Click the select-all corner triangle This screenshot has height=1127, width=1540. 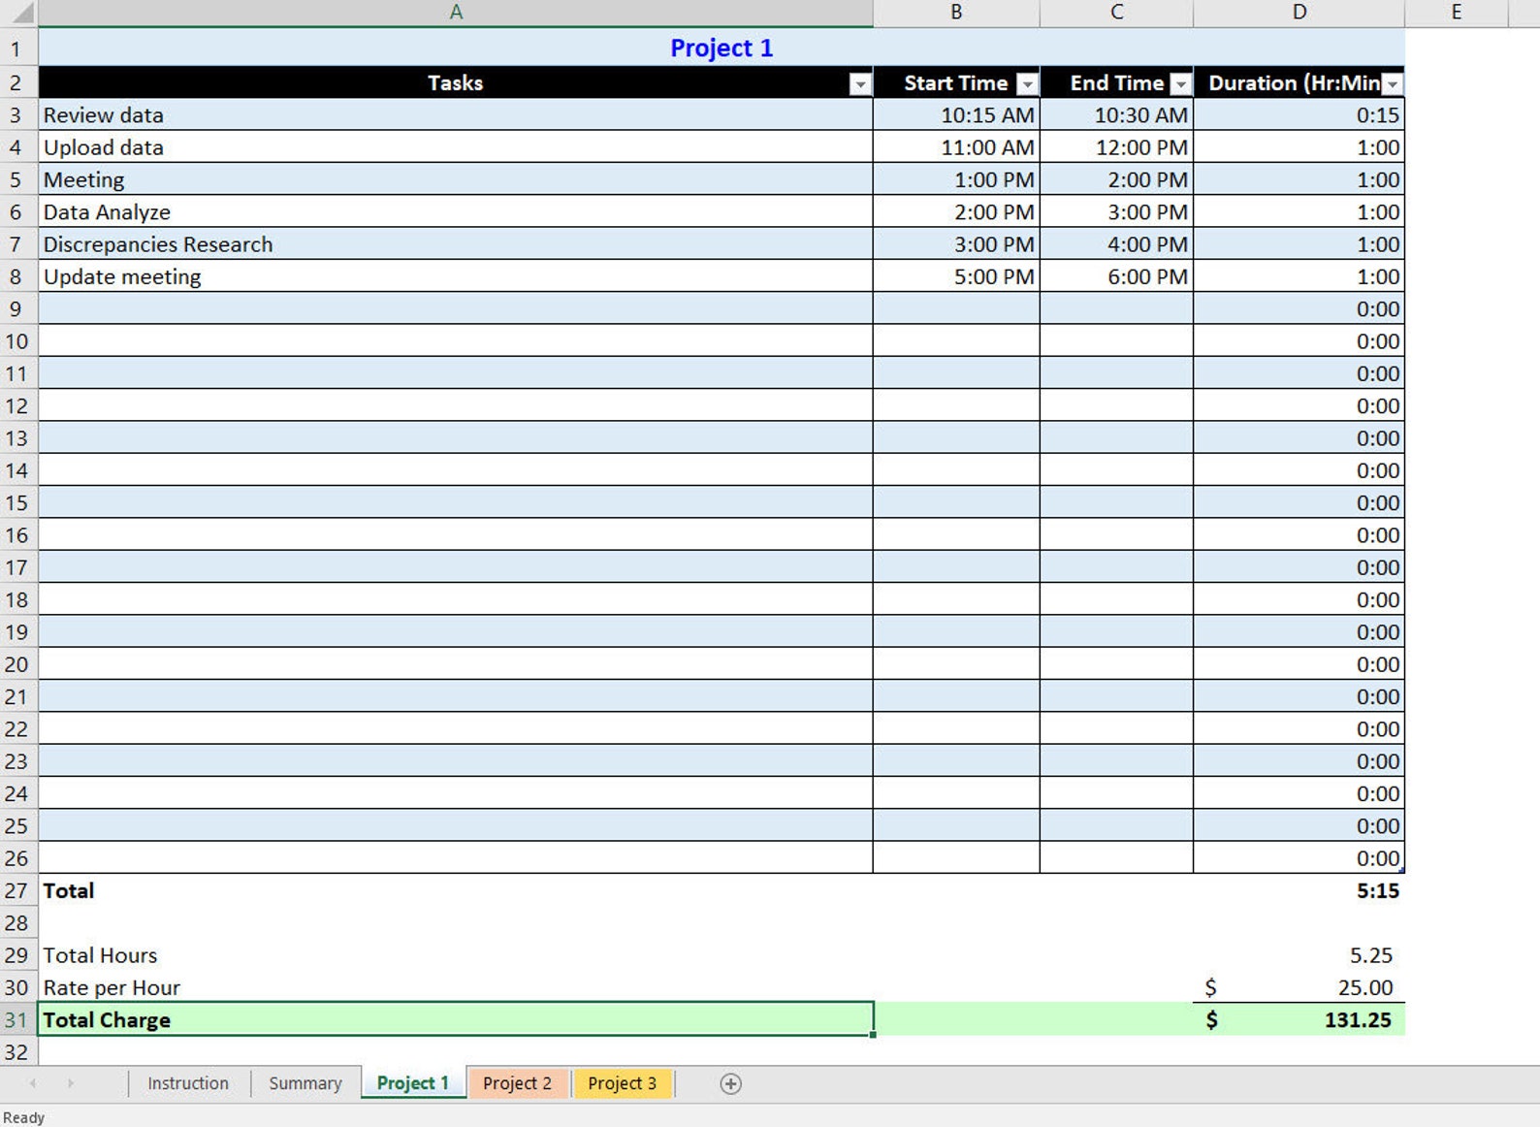pos(19,13)
